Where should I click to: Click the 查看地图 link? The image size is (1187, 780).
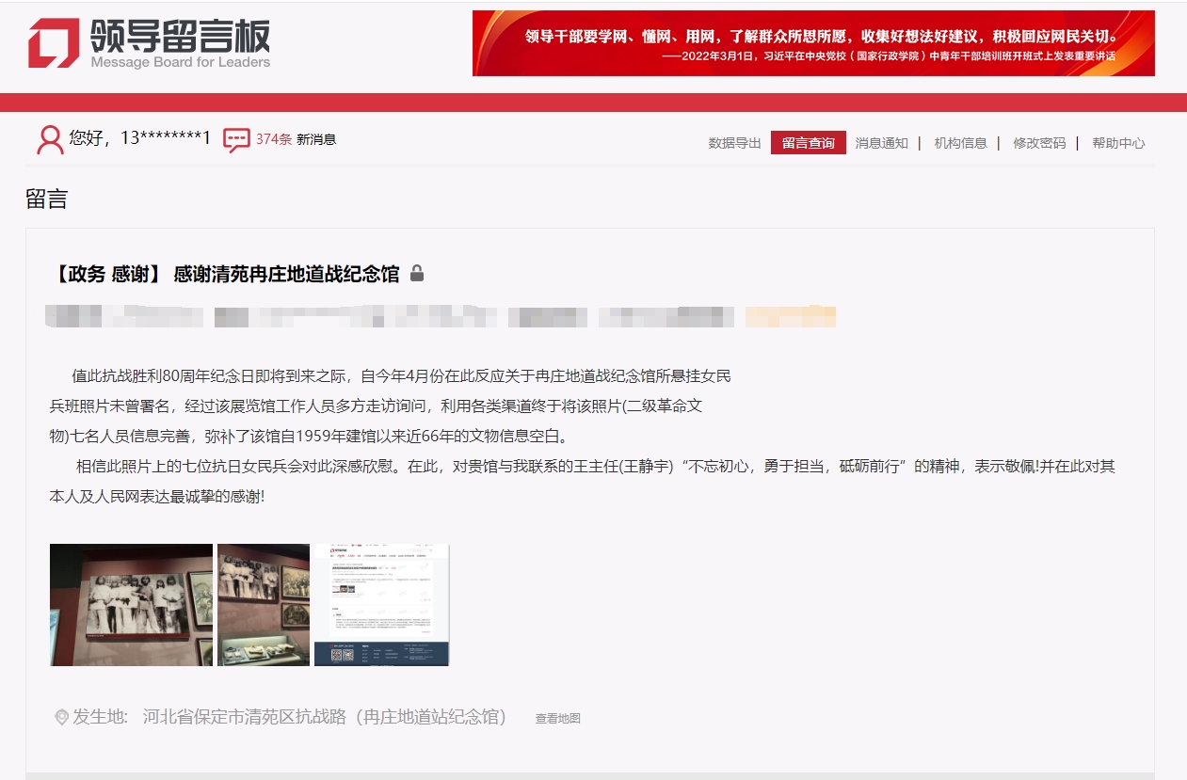[x=557, y=719]
